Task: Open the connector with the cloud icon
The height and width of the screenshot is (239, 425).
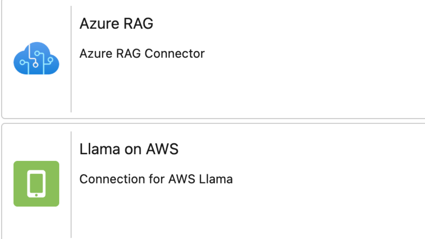Action: click(36, 58)
